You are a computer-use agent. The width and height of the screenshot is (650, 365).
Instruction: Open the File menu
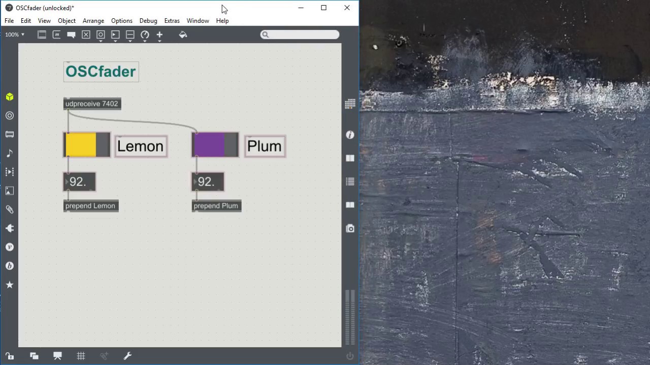pos(9,21)
